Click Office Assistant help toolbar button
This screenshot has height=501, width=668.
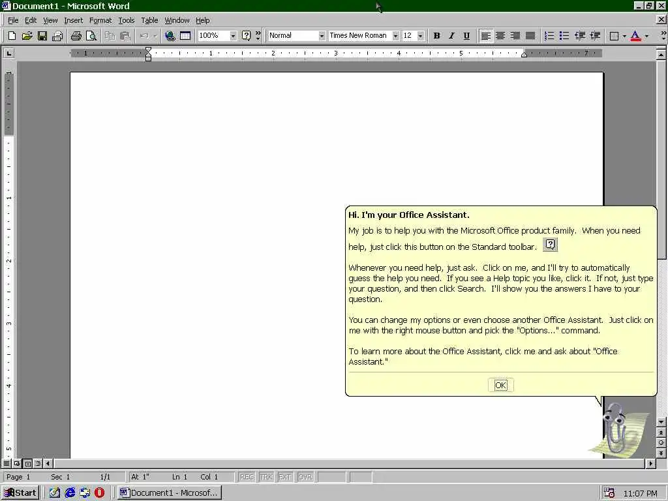(246, 36)
